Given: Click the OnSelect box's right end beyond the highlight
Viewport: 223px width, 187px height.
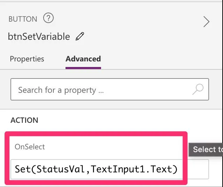Looking at the screenshot, I should coord(198,170).
